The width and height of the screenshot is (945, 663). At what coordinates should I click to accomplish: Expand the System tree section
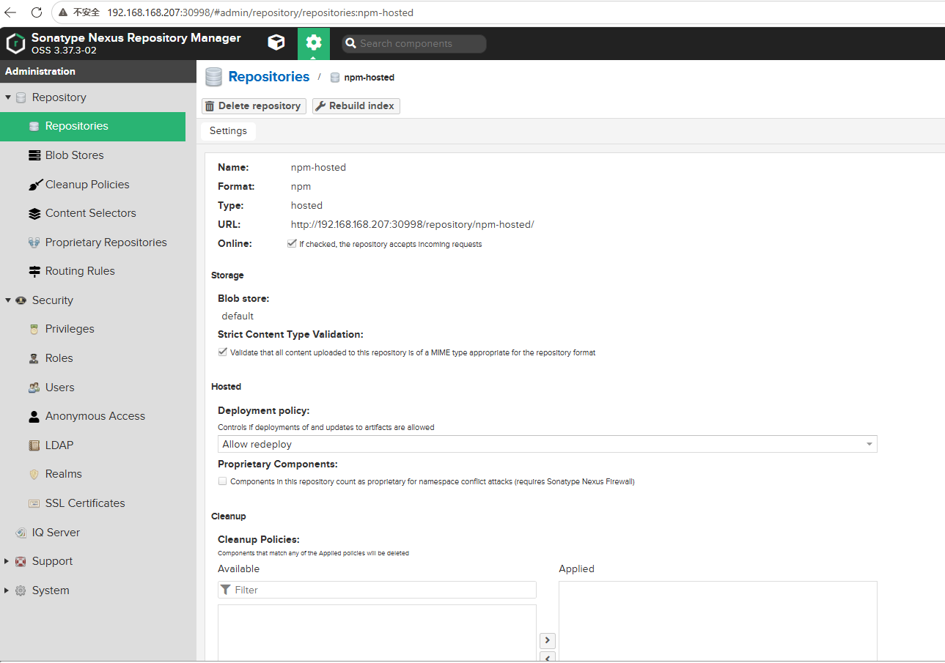pyautogui.click(x=7, y=590)
